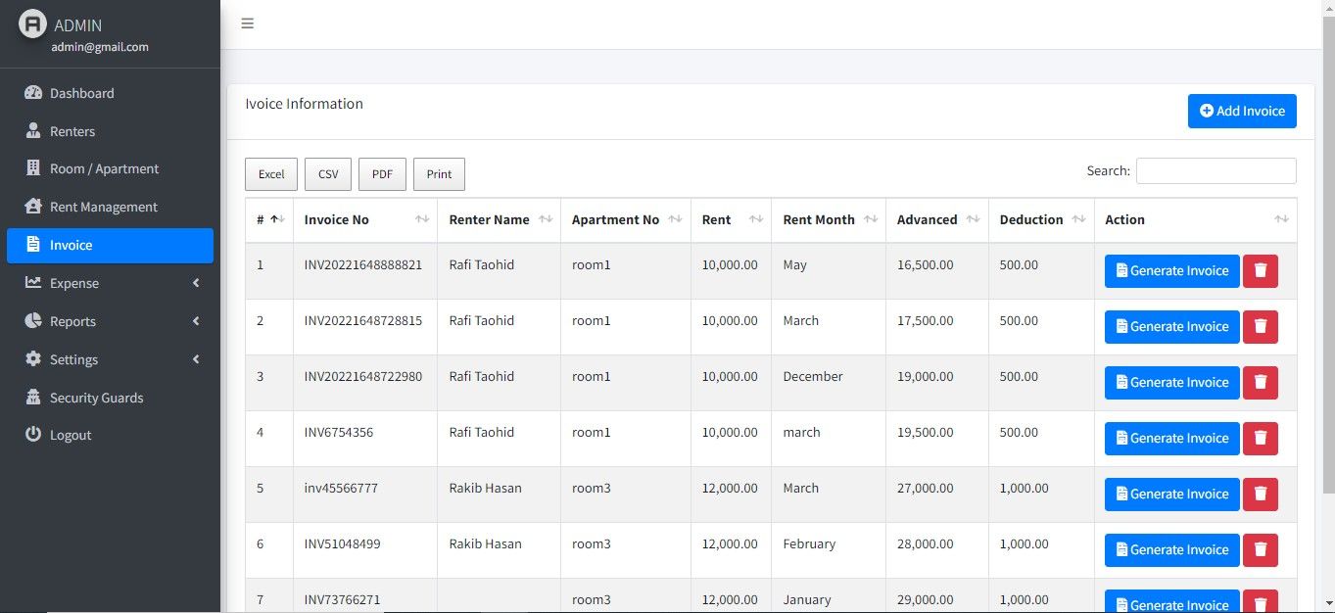Sort table by Advanced column

[x=937, y=220]
